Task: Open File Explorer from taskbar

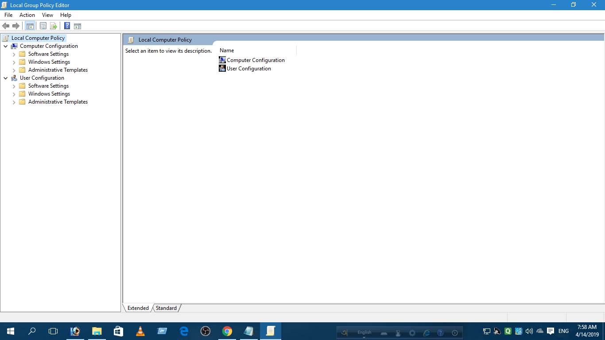Action: [97, 331]
